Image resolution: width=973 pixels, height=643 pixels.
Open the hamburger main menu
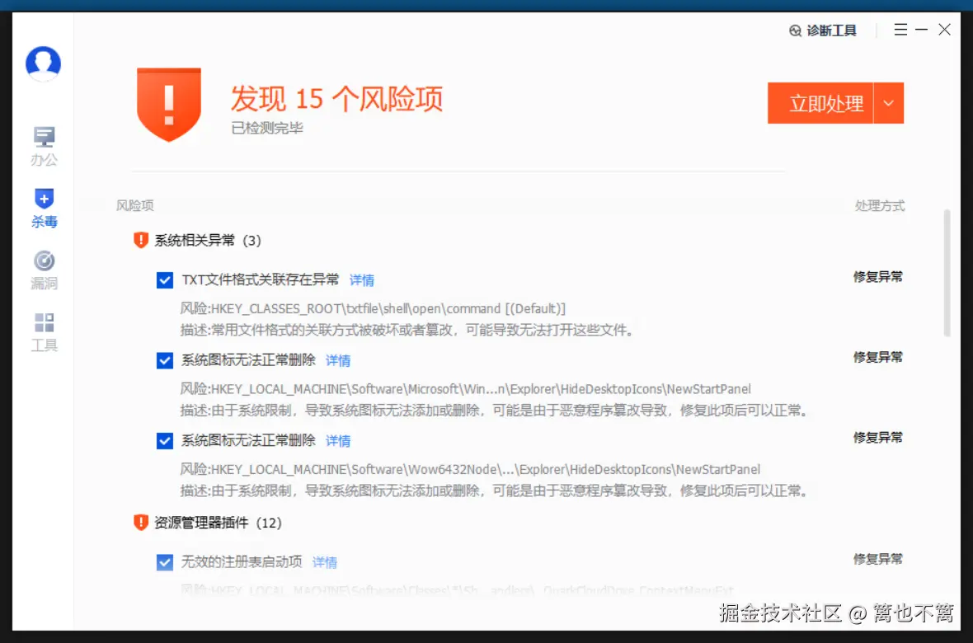(x=900, y=29)
